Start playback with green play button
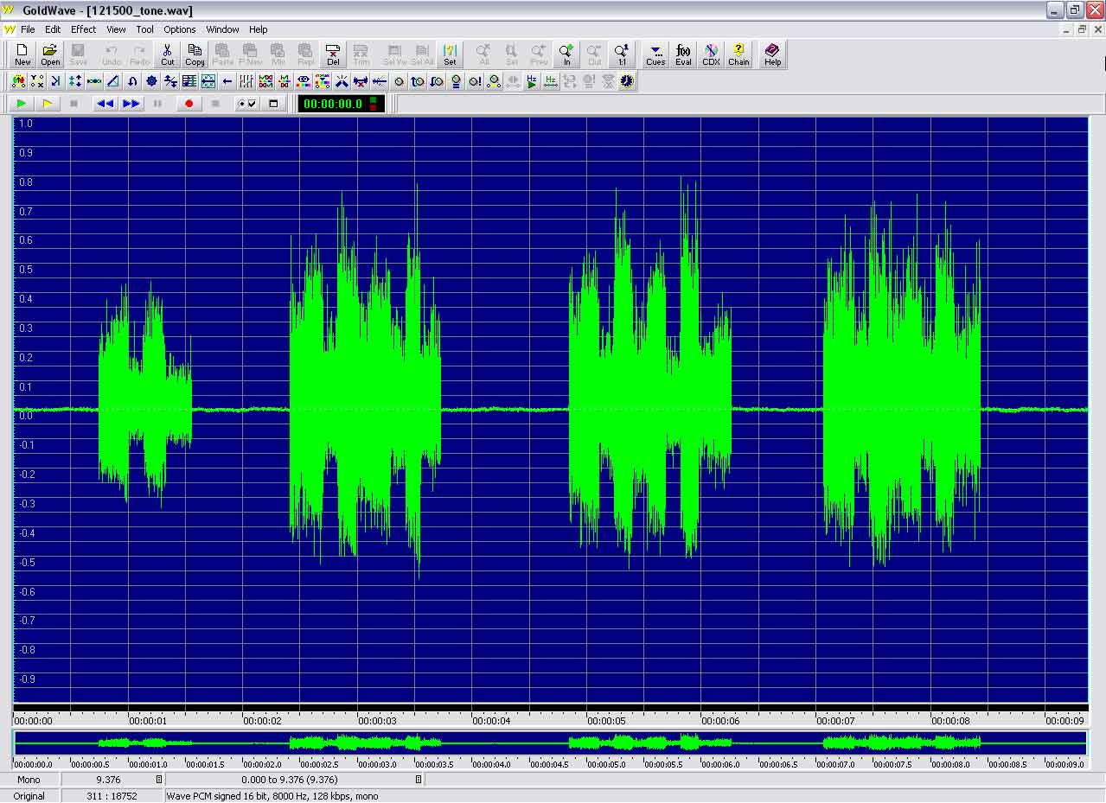 [22, 104]
